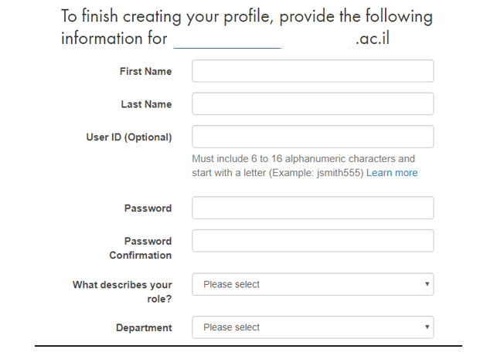Click the Last Name label
Image resolution: width=487 pixels, height=359 pixels.
146,104
